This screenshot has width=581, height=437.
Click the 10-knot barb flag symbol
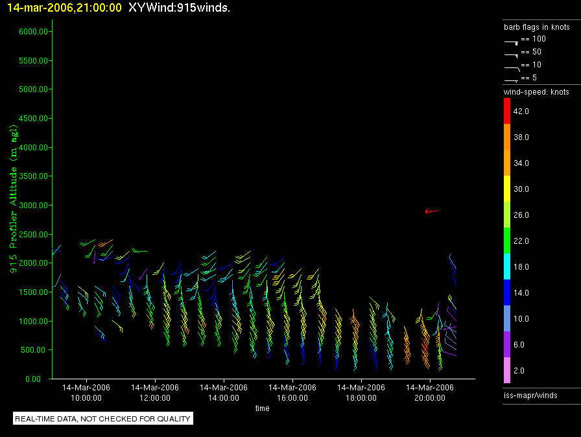[x=512, y=67]
